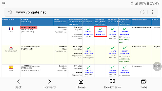Tap the 2.11 Mbps throughput value
The height and width of the screenshot is (91, 162).
click(x=78, y=66)
